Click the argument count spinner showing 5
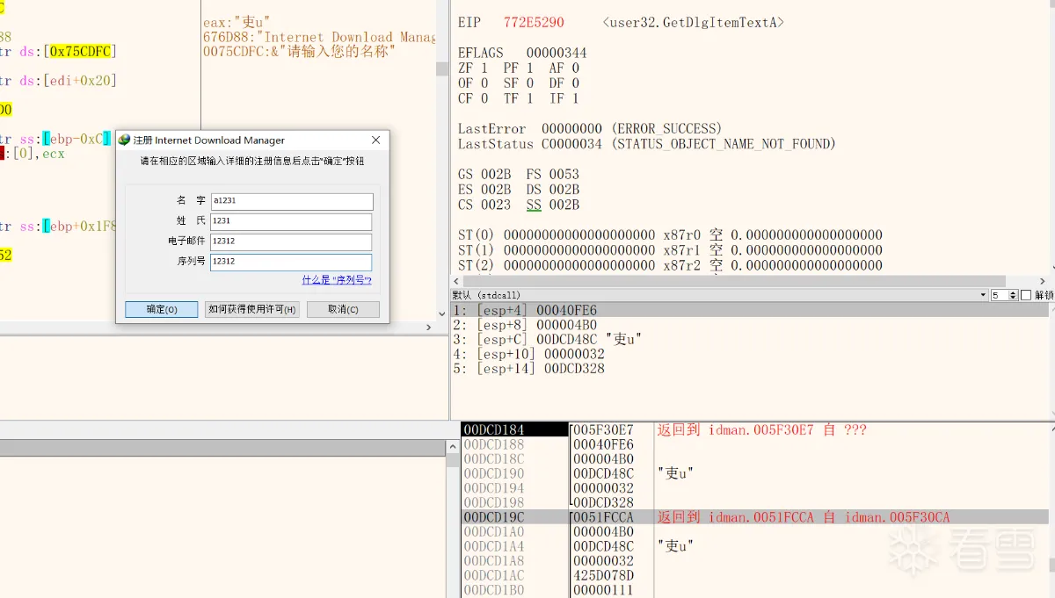This screenshot has width=1055, height=598. pyautogui.click(x=1004, y=295)
